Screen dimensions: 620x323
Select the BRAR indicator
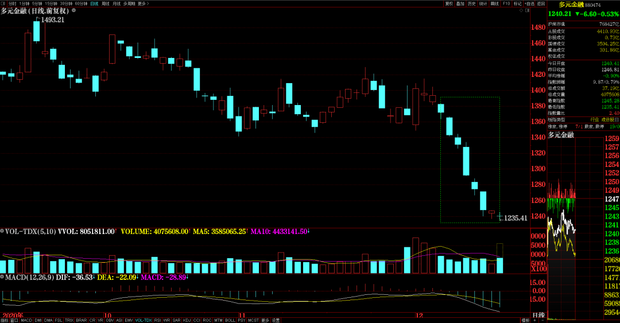82,320
